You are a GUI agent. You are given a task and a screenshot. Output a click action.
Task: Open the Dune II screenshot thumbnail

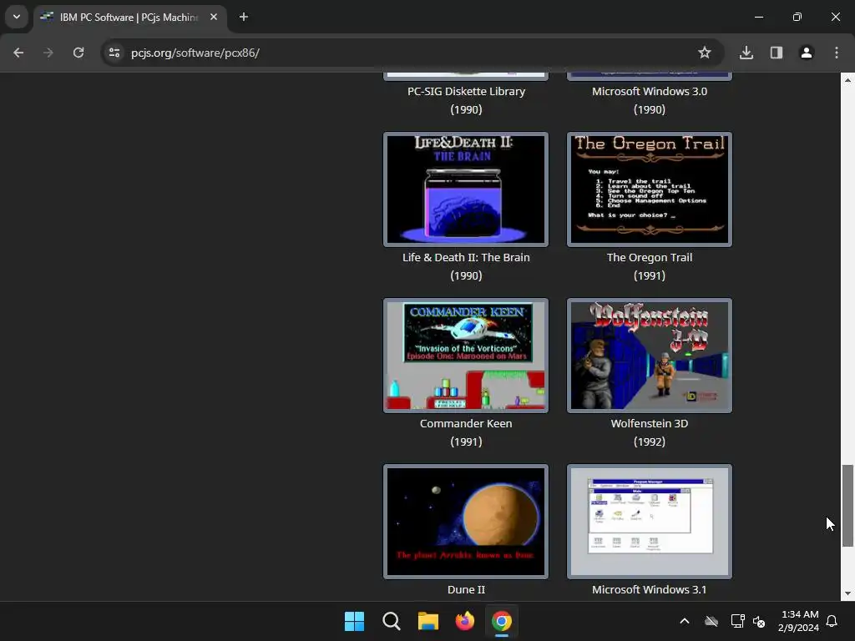click(x=466, y=522)
